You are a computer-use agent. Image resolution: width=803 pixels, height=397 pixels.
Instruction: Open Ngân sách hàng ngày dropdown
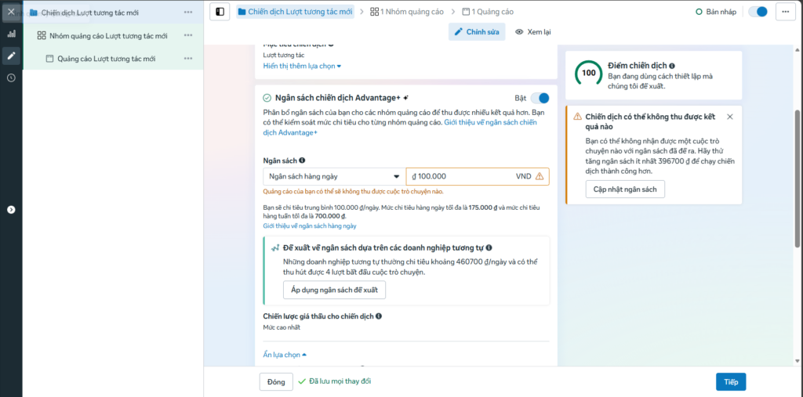[x=334, y=176]
